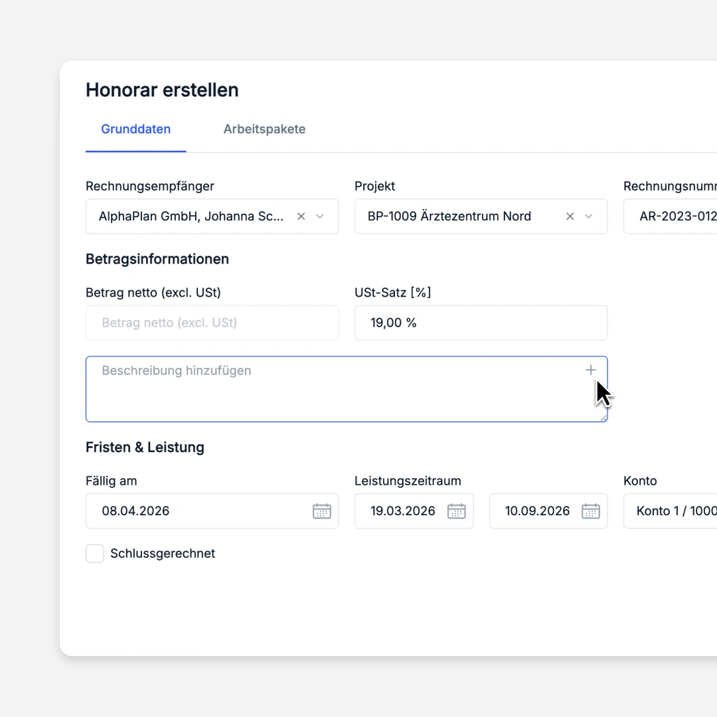717x717 pixels.
Task: Open the Konto 1 selection field
Action: click(x=671, y=511)
